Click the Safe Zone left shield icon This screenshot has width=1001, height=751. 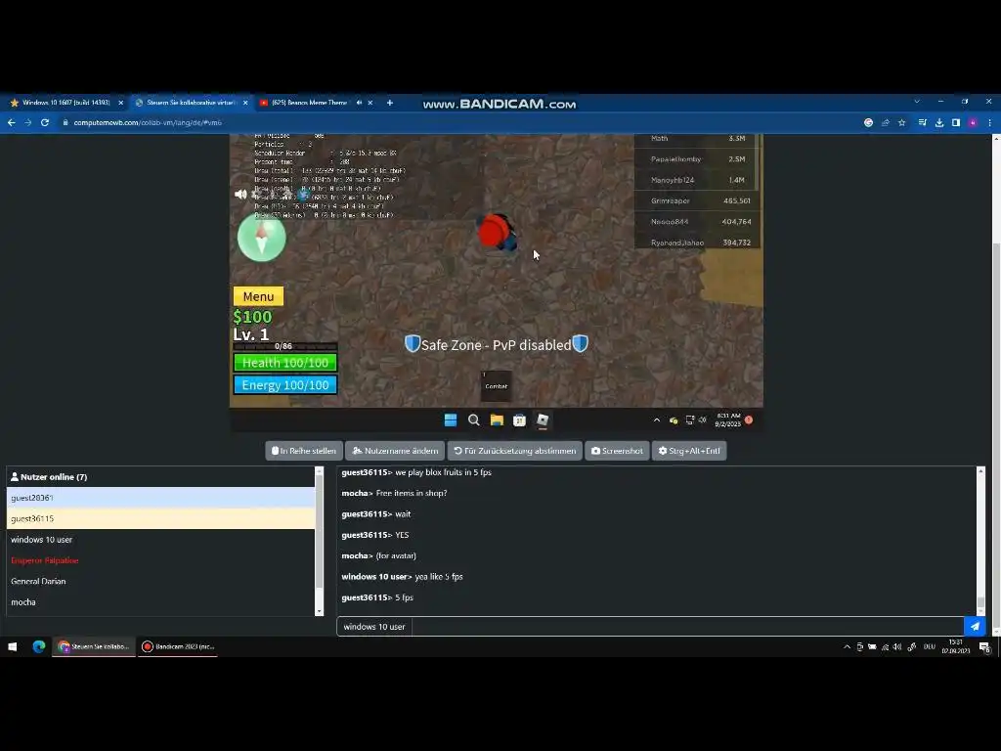[x=413, y=343]
